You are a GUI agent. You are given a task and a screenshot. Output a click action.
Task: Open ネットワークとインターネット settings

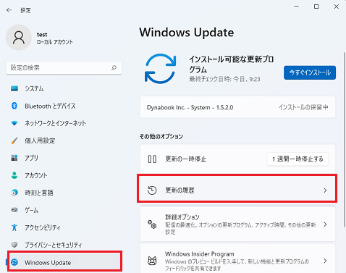pyautogui.click(x=64, y=123)
